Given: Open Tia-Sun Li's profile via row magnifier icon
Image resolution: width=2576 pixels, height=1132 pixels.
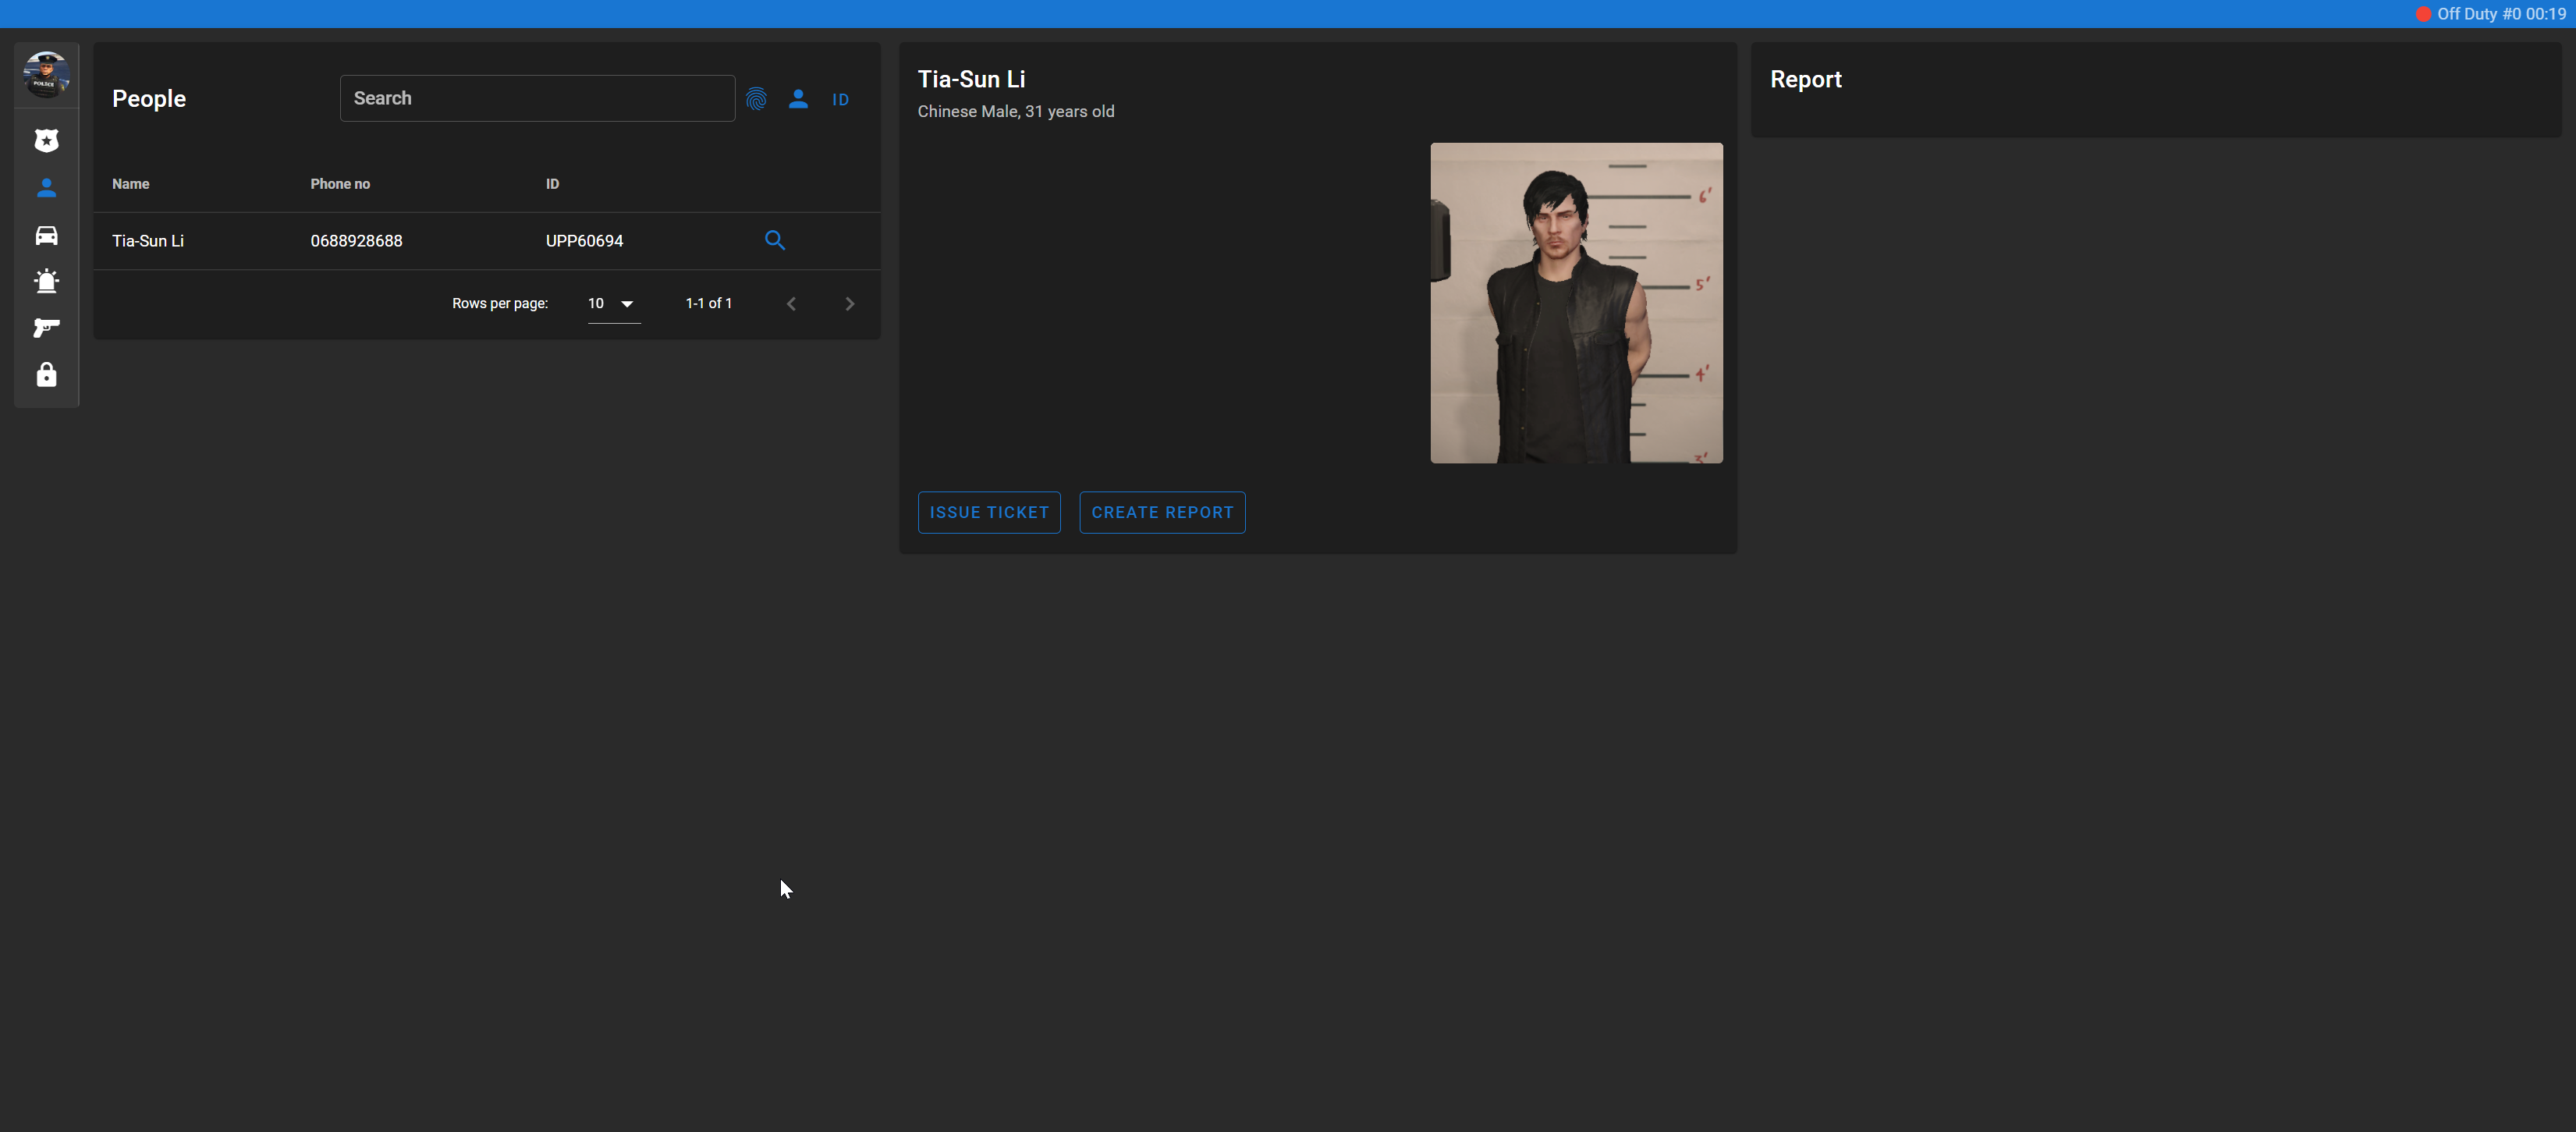Looking at the screenshot, I should point(775,240).
